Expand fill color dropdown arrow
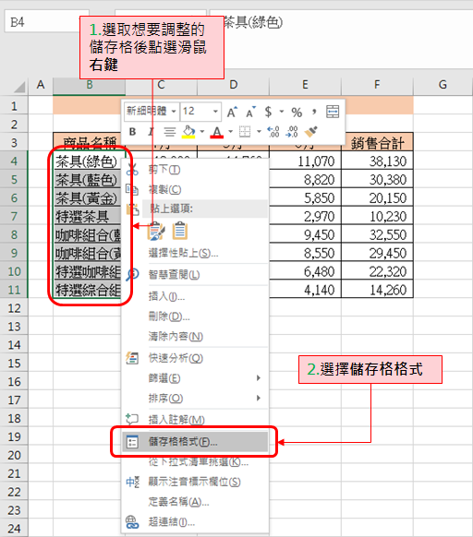This screenshot has width=473, height=537. click(x=202, y=132)
